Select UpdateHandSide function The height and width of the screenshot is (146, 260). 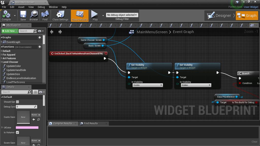coord(16,70)
